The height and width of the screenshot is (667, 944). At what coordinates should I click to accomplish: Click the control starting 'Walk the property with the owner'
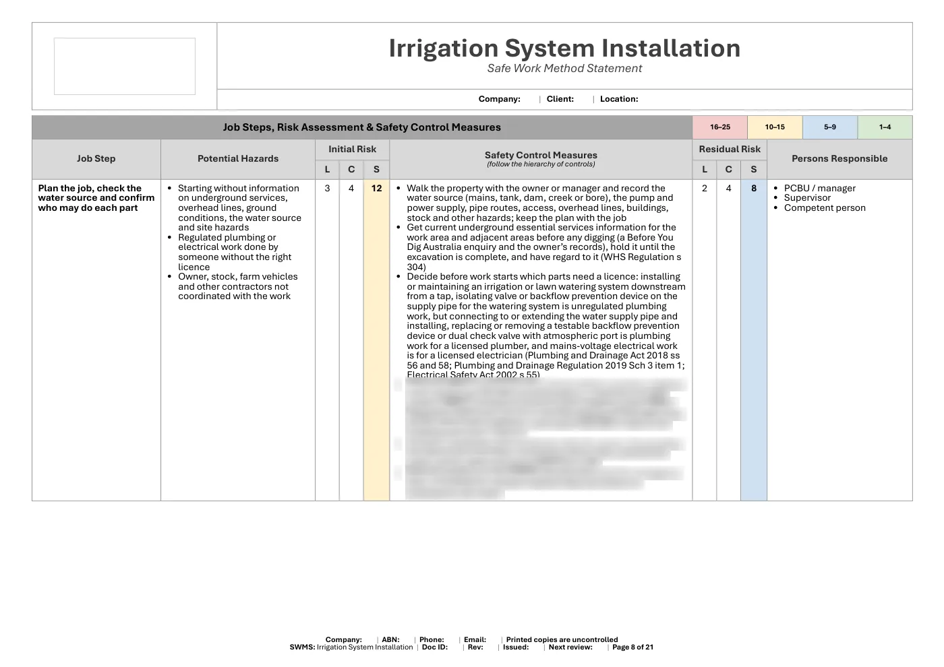[x=540, y=203]
